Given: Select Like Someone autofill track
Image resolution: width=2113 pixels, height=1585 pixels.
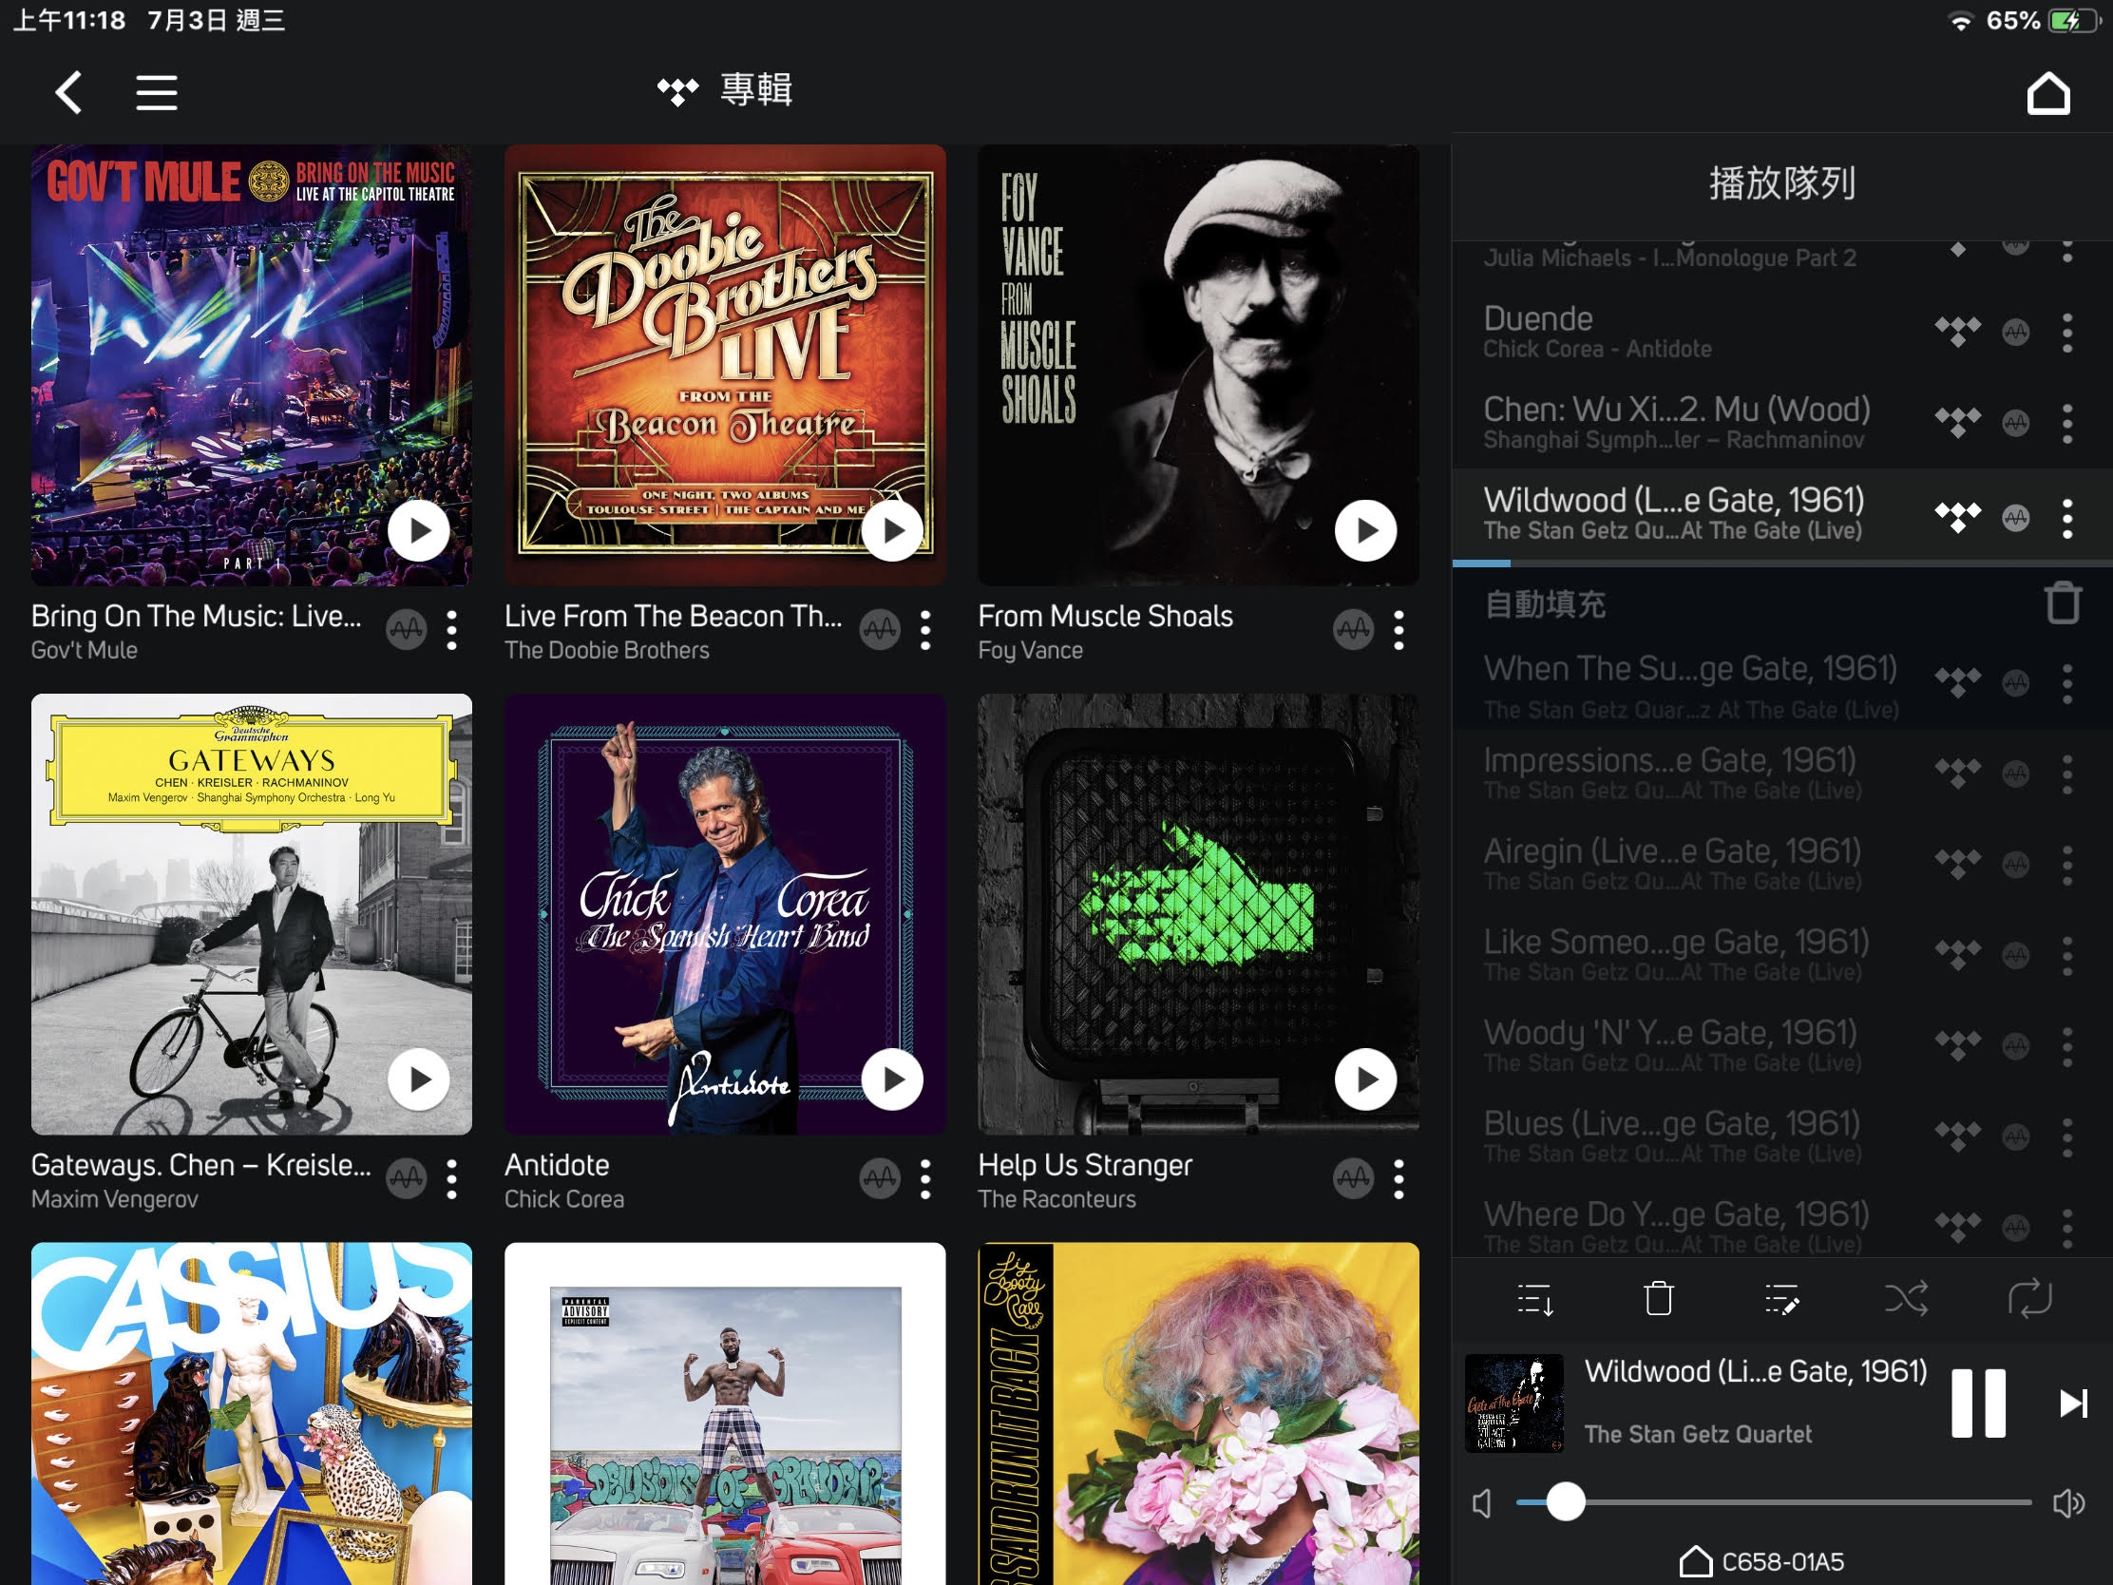Looking at the screenshot, I should click(x=1782, y=954).
